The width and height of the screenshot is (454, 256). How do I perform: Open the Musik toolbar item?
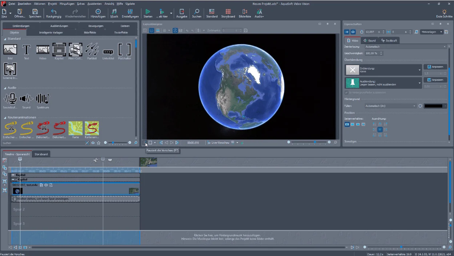[114, 13]
